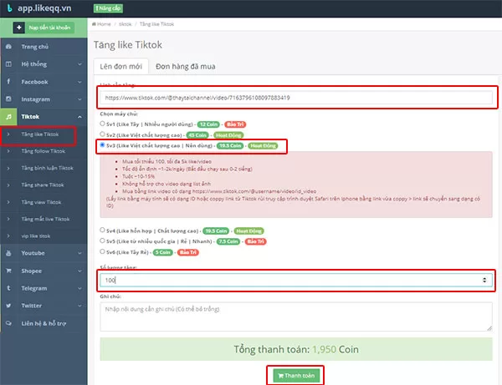
Task: Click the Bảo Trì badge of Sv5
Action: click(256, 241)
